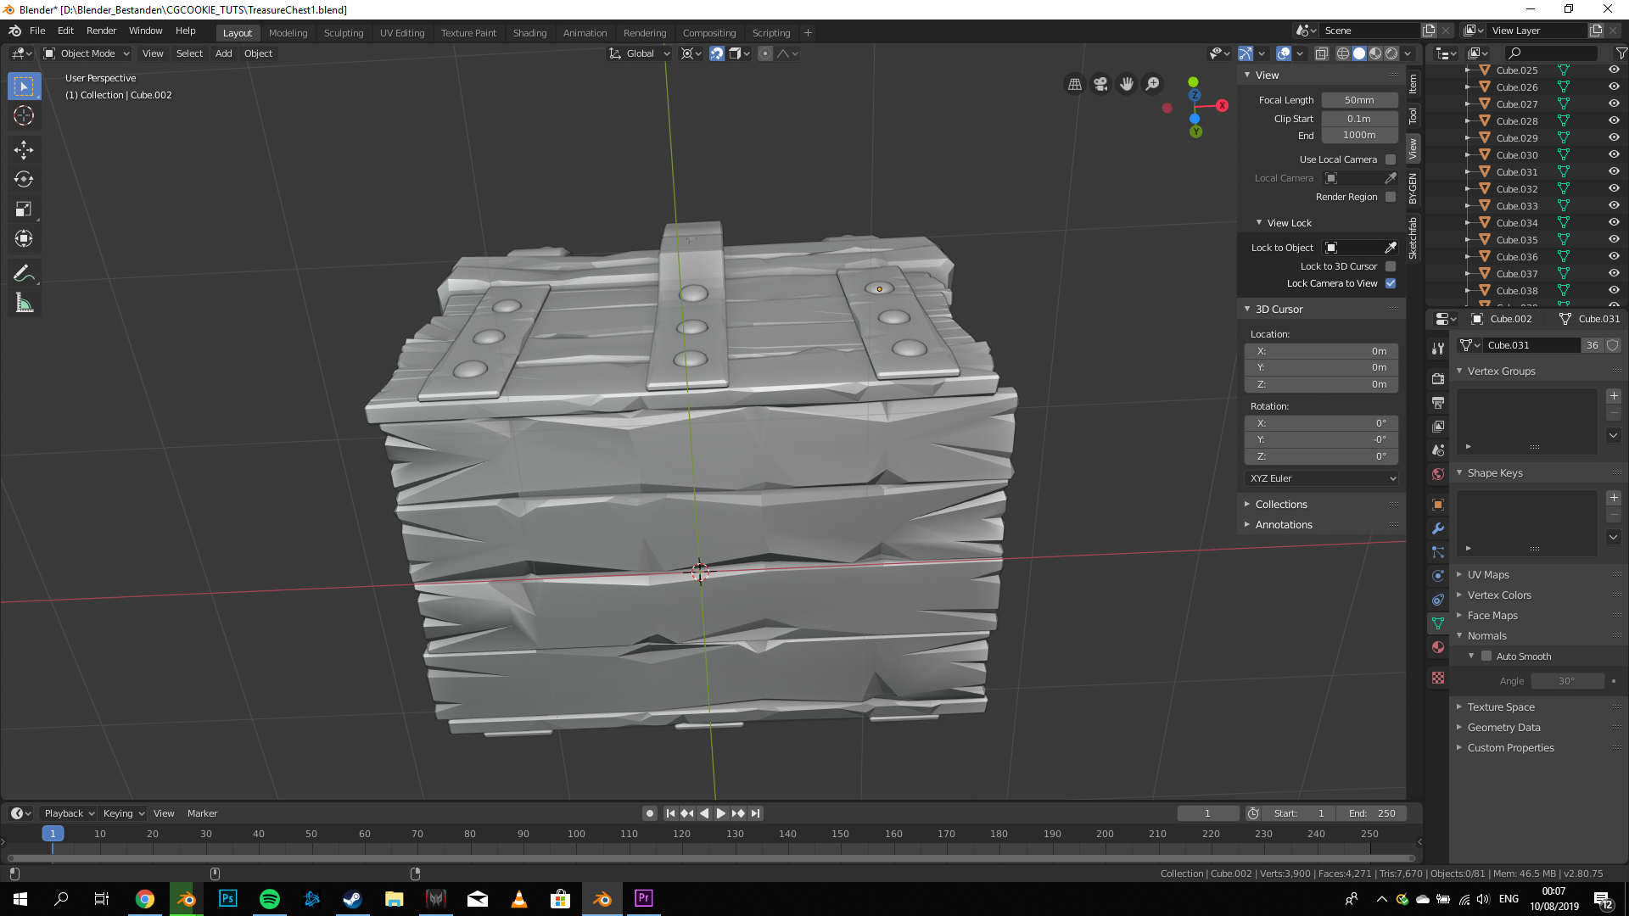The width and height of the screenshot is (1629, 916).
Task: Disable Lock Camera to View checkbox
Action: click(x=1391, y=283)
